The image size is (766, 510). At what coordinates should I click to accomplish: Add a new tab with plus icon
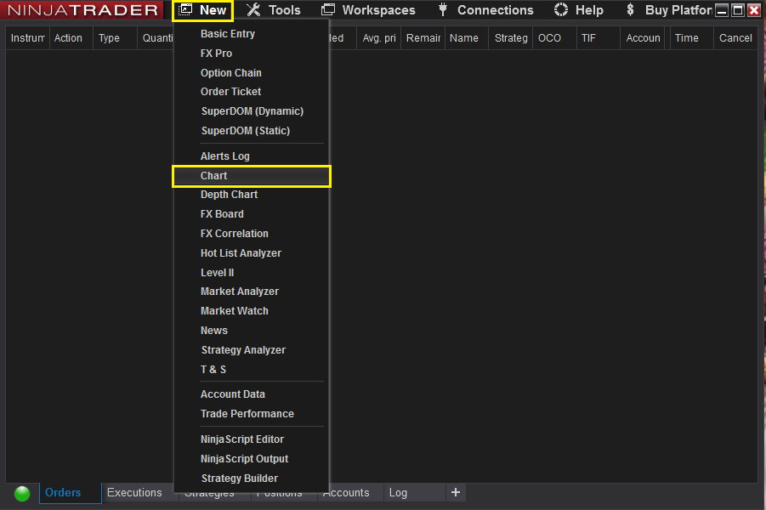point(455,493)
